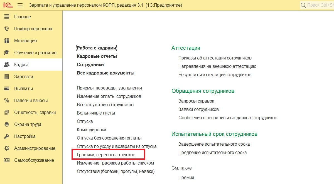Open Запросы справок
This screenshot has height=184, width=334.
tap(196, 101)
